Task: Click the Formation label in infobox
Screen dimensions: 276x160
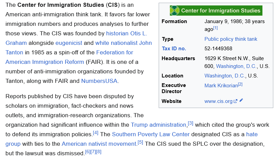Action: pos(174,21)
